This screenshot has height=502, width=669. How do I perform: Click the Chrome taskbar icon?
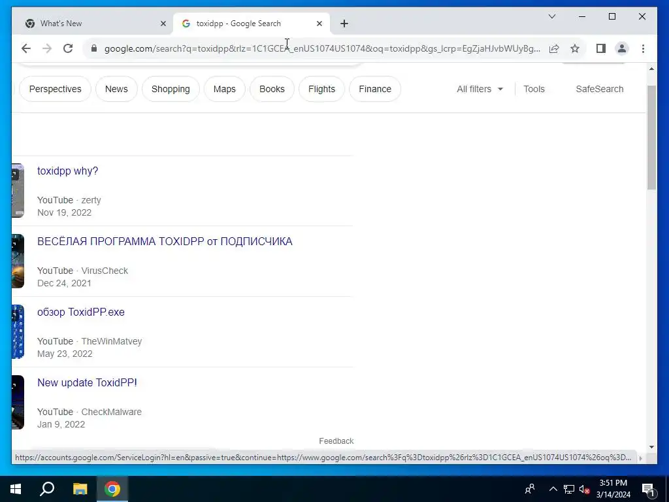(112, 489)
